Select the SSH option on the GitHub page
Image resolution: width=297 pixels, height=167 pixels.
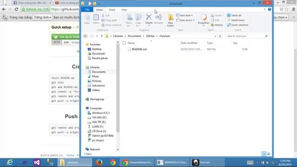(66, 42)
